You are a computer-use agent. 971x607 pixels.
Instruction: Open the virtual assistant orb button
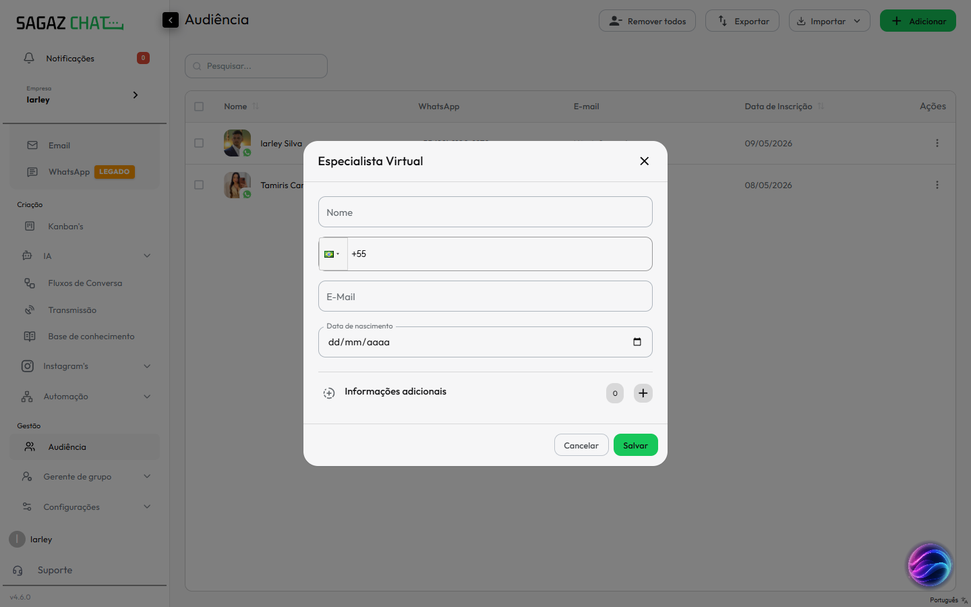click(929, 565)
